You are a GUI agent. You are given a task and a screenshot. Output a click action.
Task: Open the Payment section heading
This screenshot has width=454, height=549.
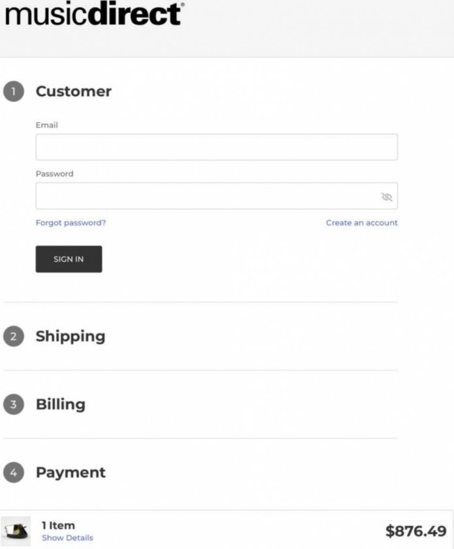point(71,473)
